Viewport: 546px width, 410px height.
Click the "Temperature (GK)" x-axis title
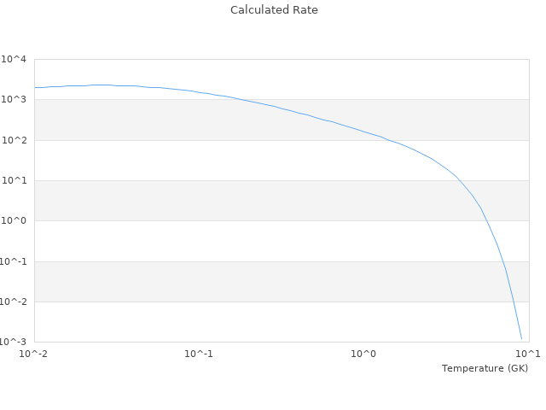pyautogui.click(x=485, y=368)
